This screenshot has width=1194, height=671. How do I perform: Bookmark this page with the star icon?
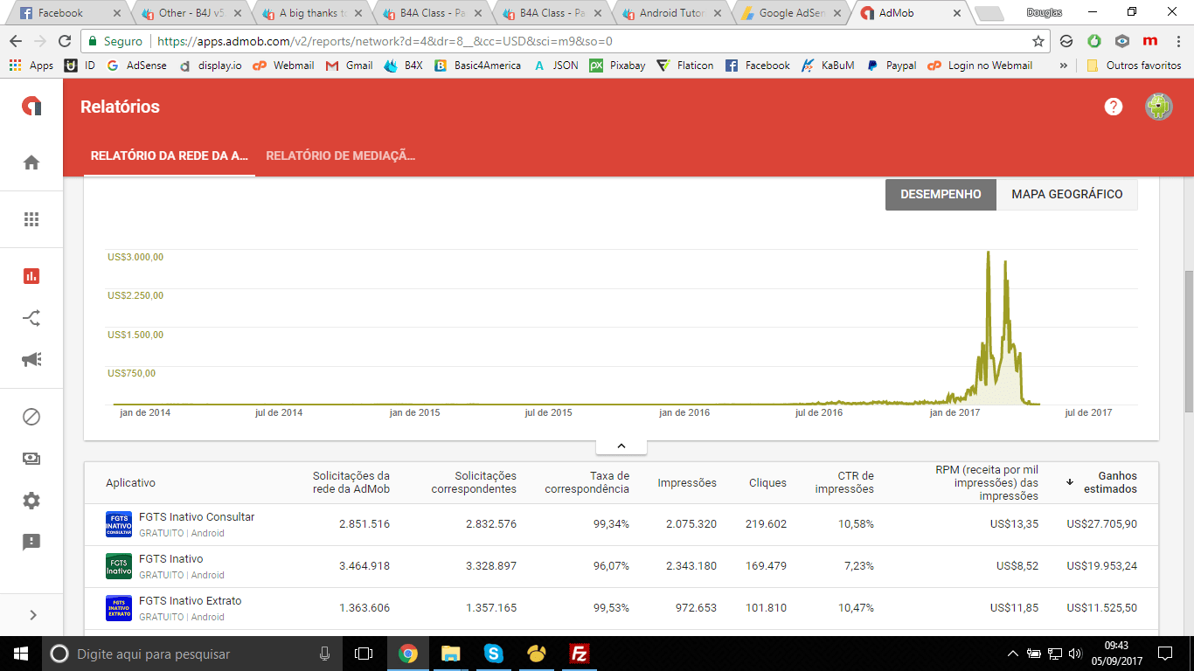point(1038,41)
